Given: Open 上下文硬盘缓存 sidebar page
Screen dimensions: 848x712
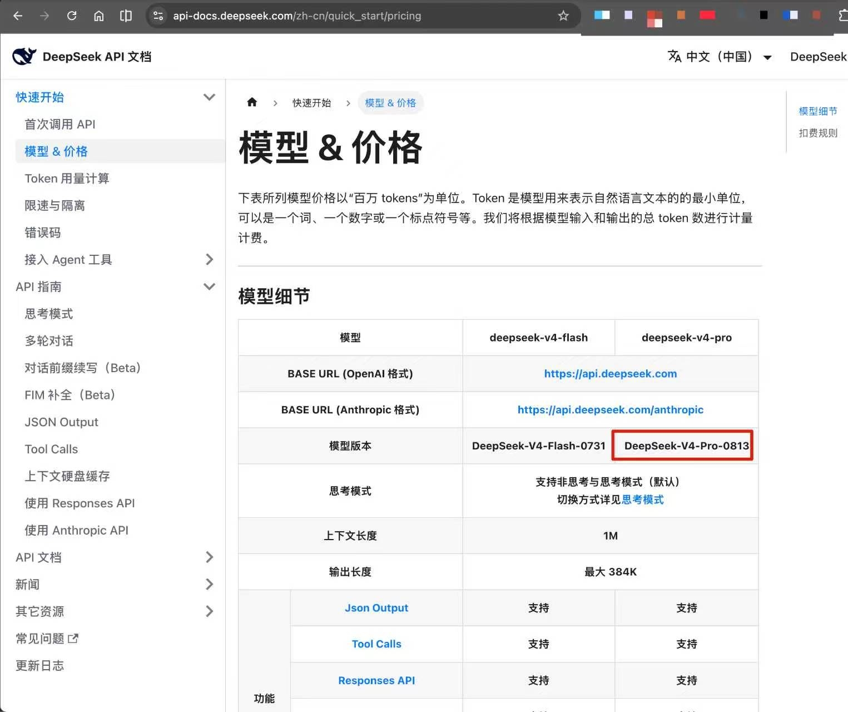Looking at the screenshot, I should pyautogui.click(x=67, y=476).
